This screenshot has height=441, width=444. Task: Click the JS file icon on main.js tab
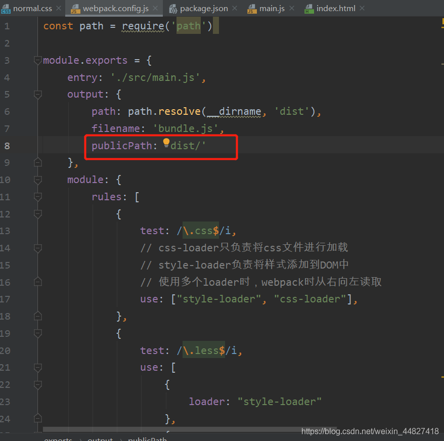coord(251,9)
